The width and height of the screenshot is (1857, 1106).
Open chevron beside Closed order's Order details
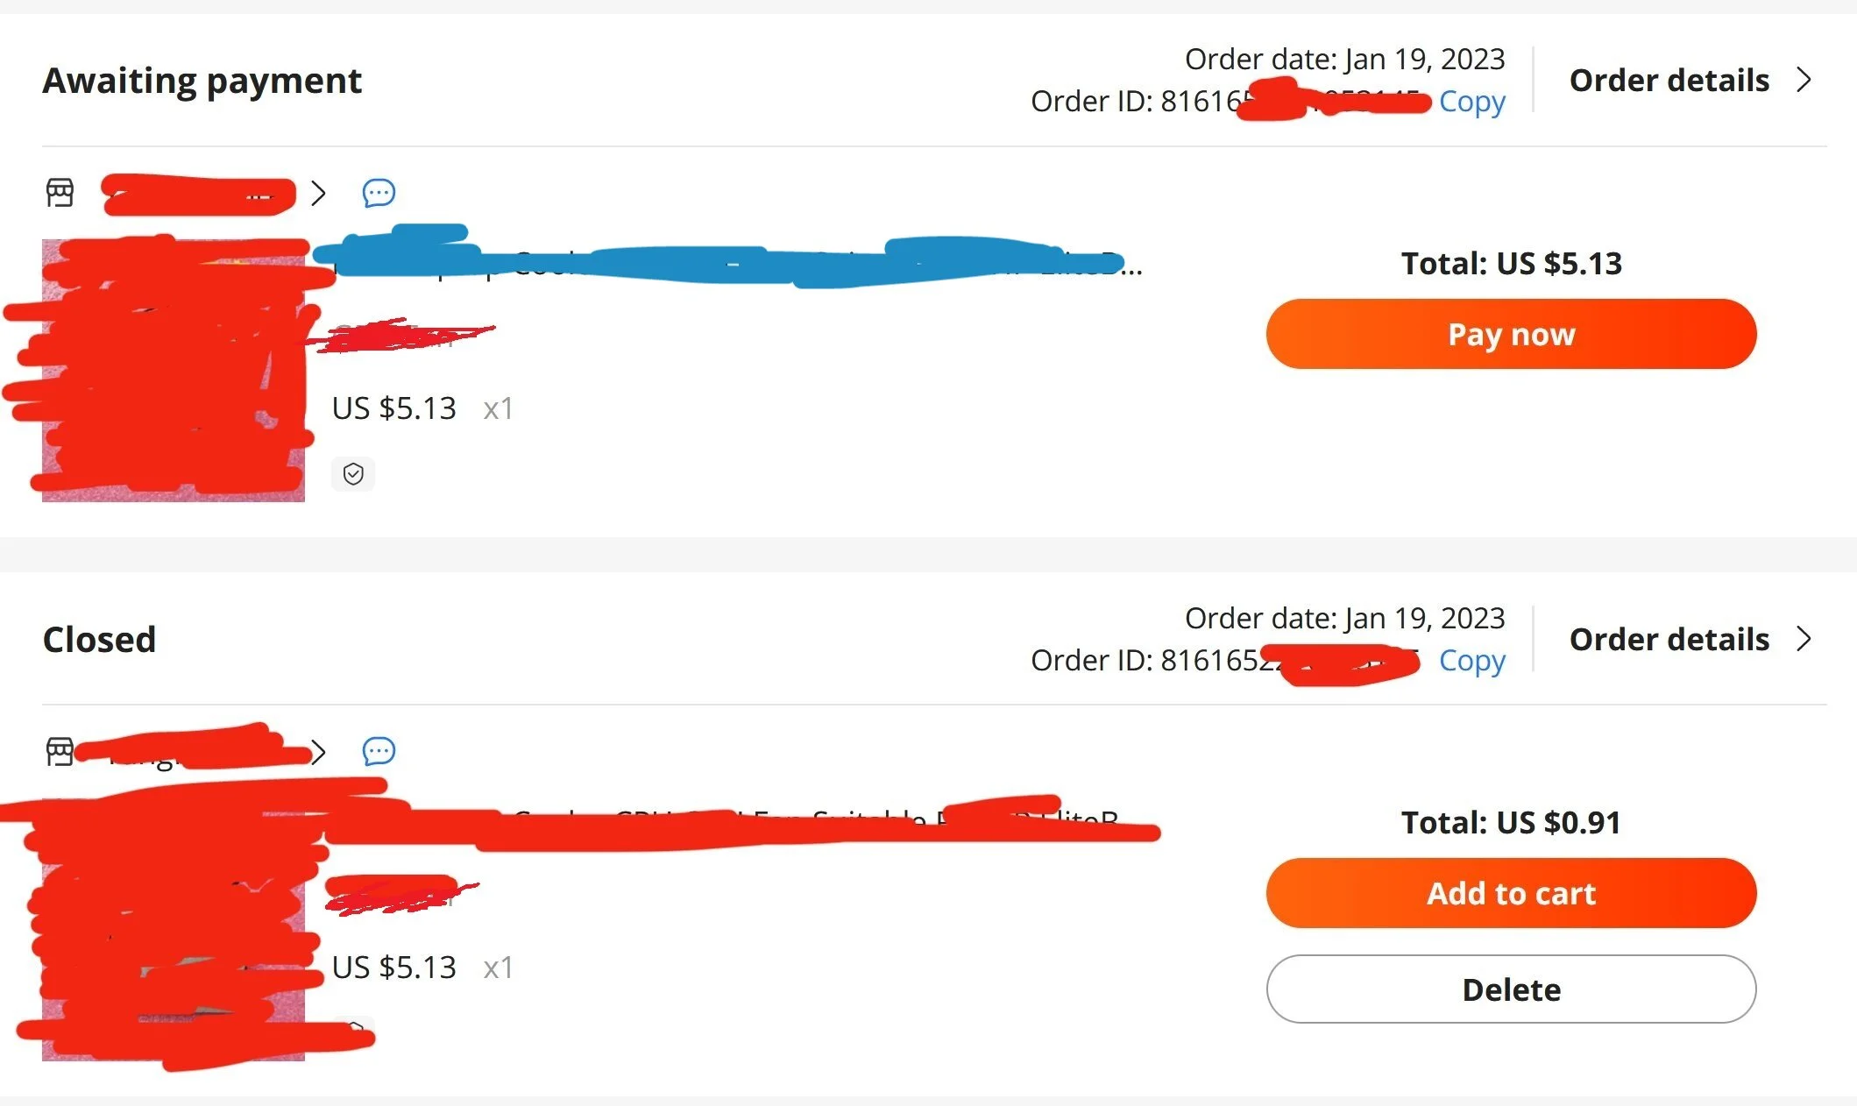1804,639
